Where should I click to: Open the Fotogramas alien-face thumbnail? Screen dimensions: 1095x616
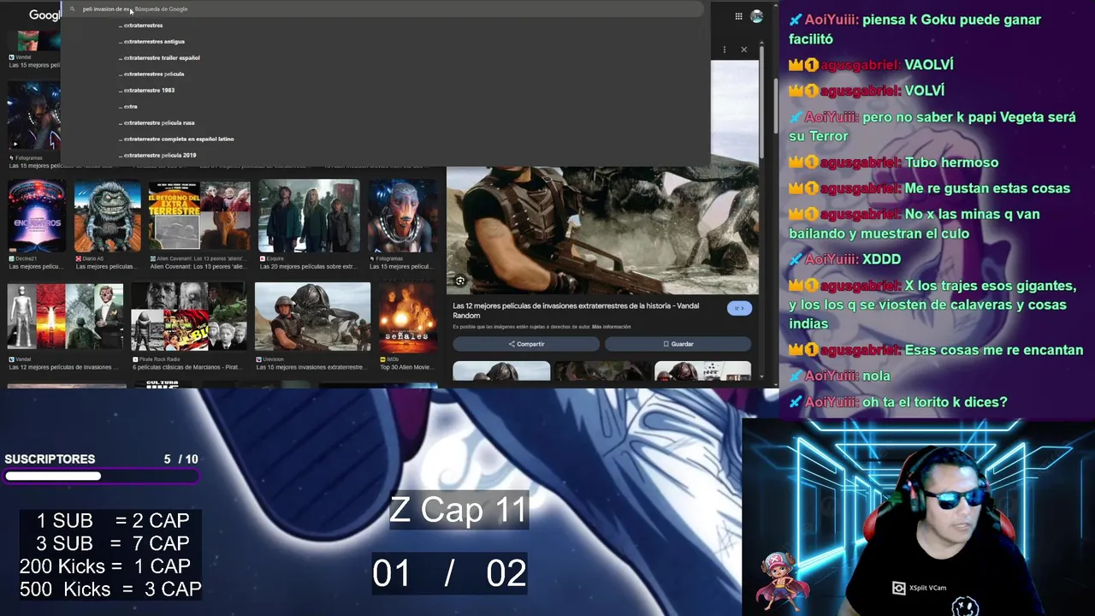pos(402,216)
